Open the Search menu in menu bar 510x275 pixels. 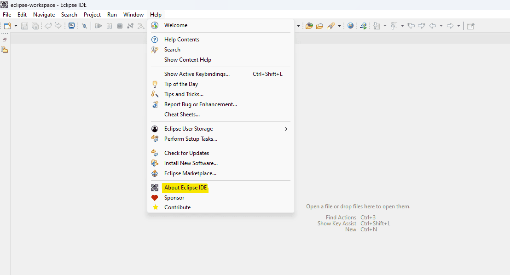point(69,15)
